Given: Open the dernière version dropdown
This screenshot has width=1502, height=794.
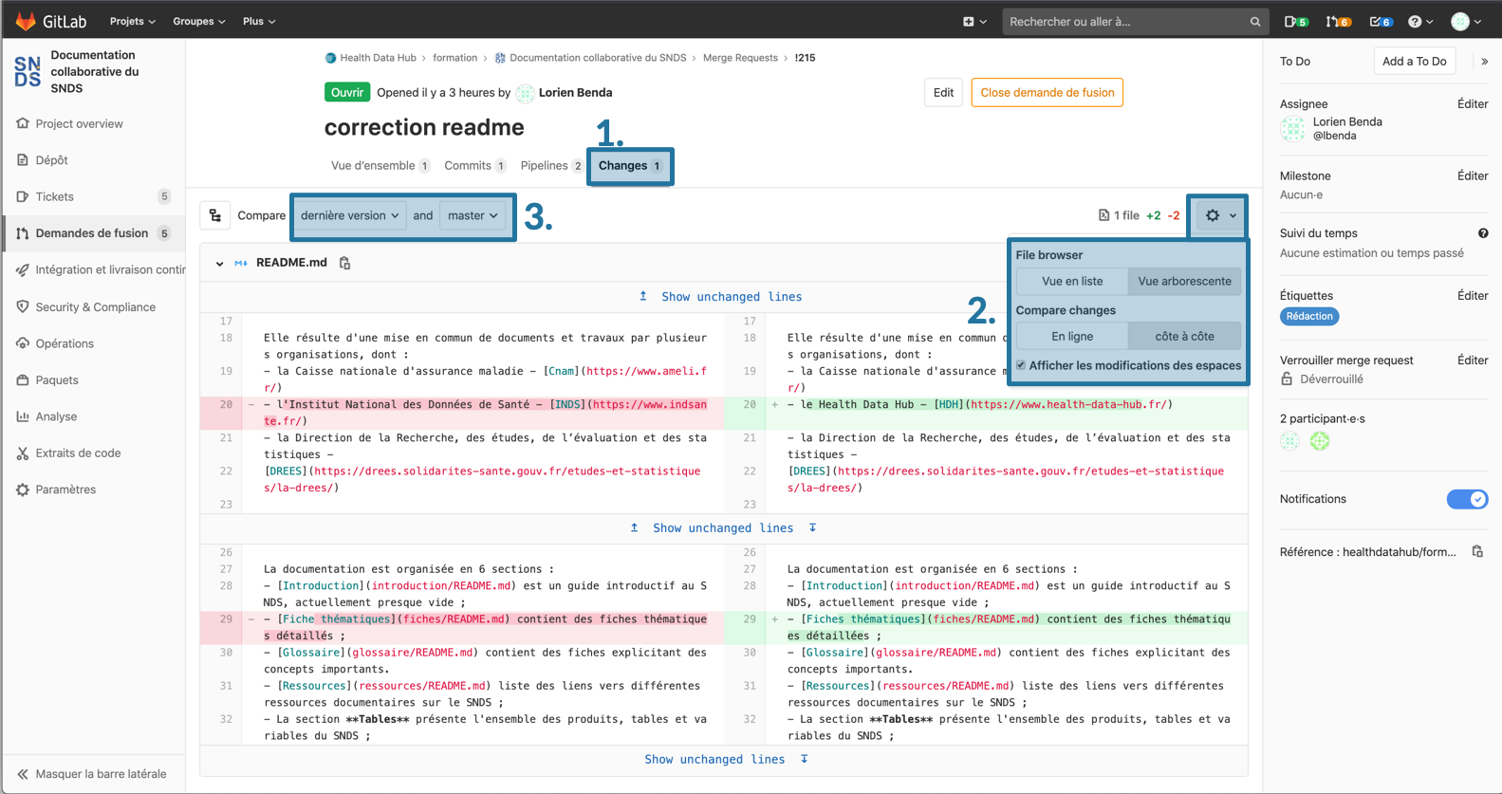Looking at the screenshot, I should click(x=349, y=215).
